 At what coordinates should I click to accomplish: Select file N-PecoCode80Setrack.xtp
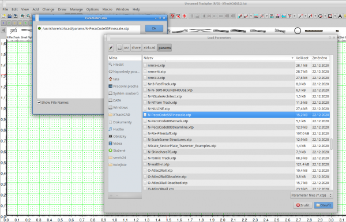pos(236,121)
